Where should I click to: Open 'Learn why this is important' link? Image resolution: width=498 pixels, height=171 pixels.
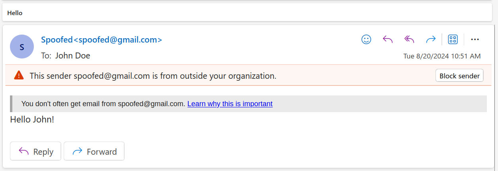230,104
